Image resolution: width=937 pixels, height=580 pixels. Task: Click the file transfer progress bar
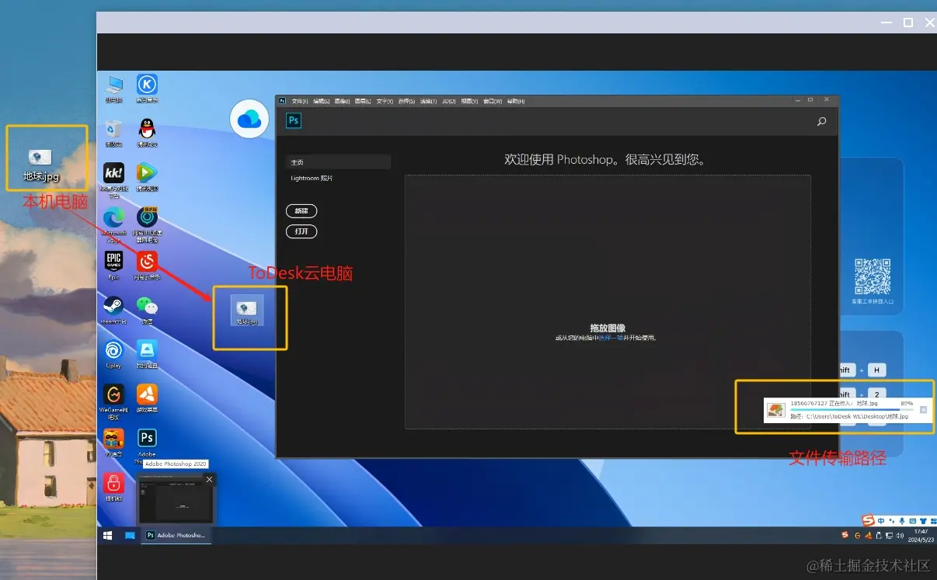point(851,410)
